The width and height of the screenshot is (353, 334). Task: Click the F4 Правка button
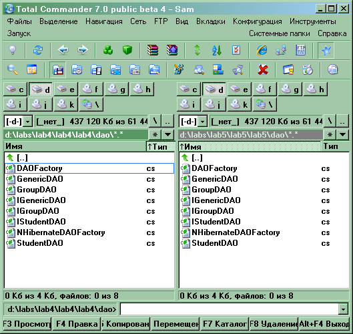point(77,324)
